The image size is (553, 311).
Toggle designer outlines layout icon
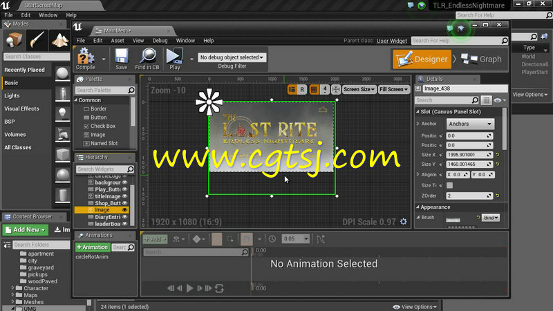[292, 90]
